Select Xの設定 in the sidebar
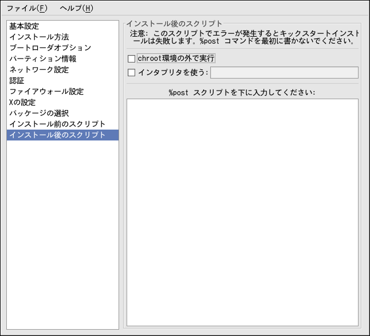The image size is (370, 336). (x=22, y=103)
